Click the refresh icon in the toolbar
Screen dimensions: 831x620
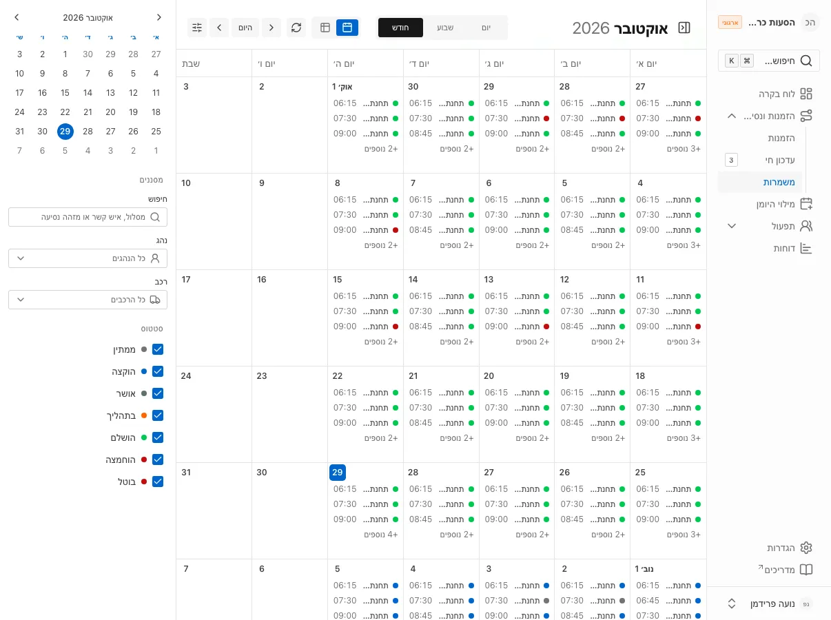[x=296, y=28]
